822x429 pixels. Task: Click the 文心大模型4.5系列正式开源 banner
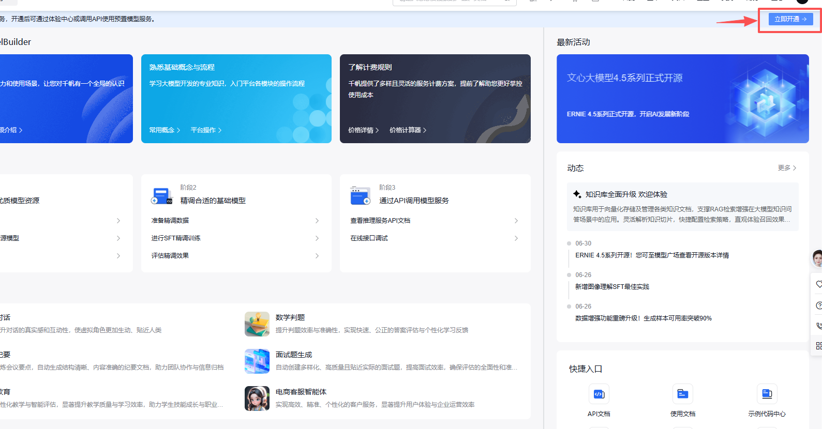[682, 99]
